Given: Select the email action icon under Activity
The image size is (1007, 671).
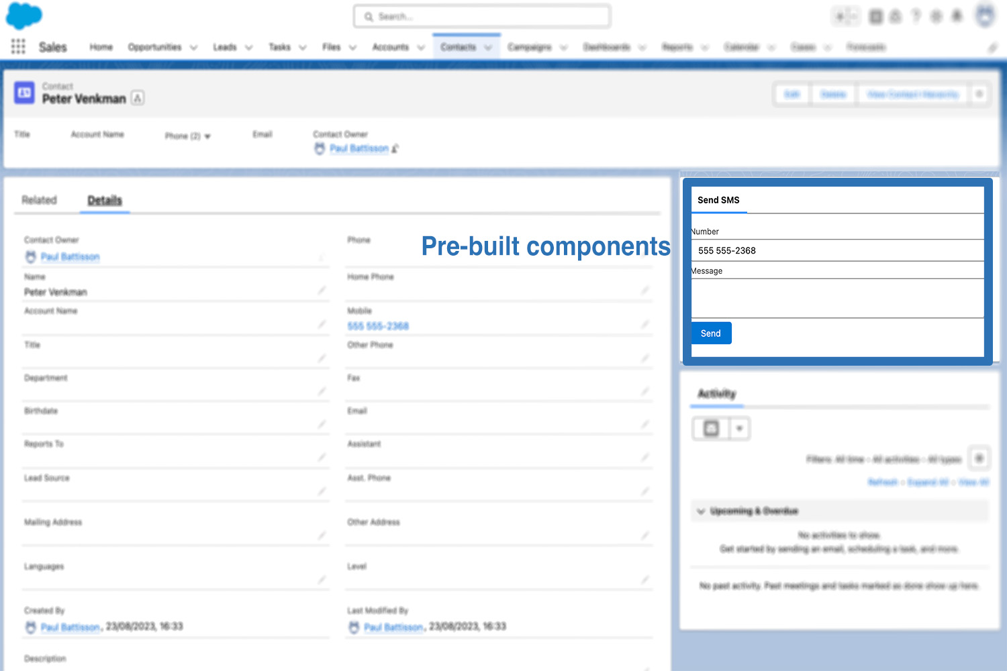Looking at the screenshot, I should [710, 428].
